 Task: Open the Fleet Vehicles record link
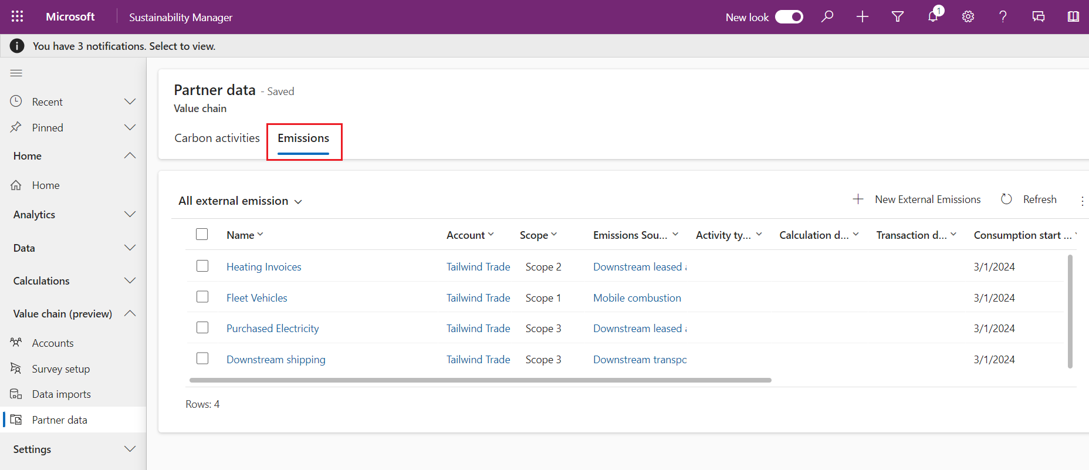tap(257, 297)
